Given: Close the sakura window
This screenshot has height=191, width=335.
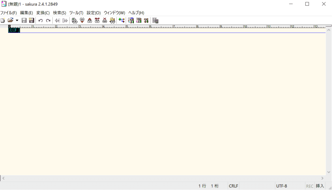Looking at the screenshot, I should [324, 4].
